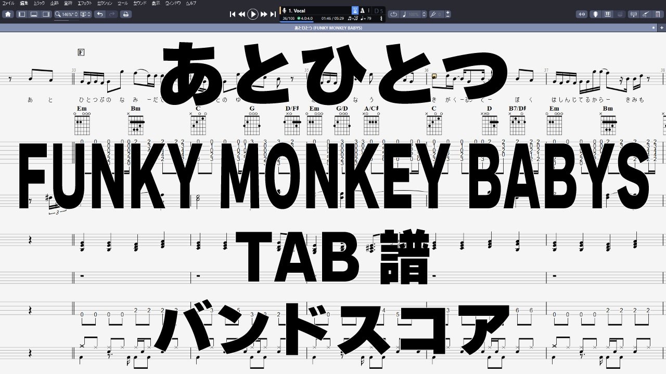
Task: Open the tuner icon
Action: pyautogui.click(x=633, y=14)
